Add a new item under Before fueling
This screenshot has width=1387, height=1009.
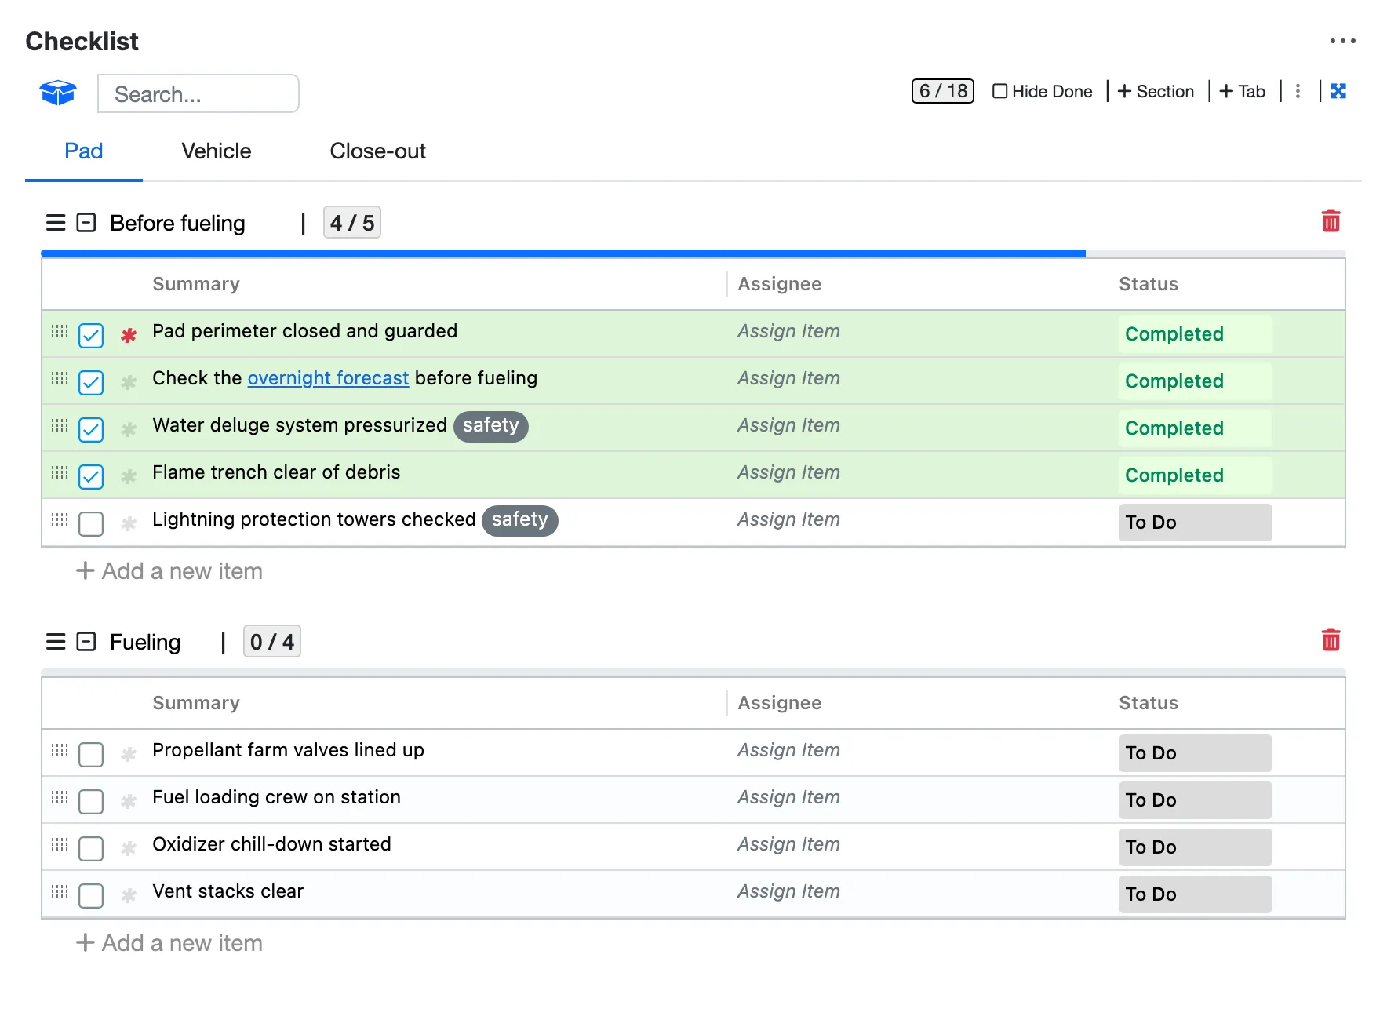pyautogui.click(x=169, y=571)
